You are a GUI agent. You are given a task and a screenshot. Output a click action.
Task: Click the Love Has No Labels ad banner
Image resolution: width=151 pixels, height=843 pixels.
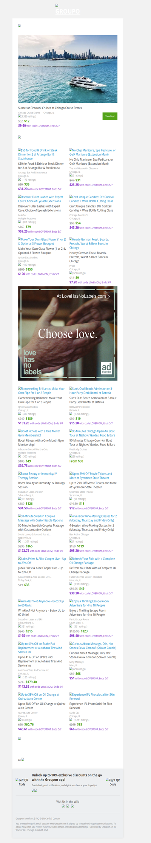68,333
